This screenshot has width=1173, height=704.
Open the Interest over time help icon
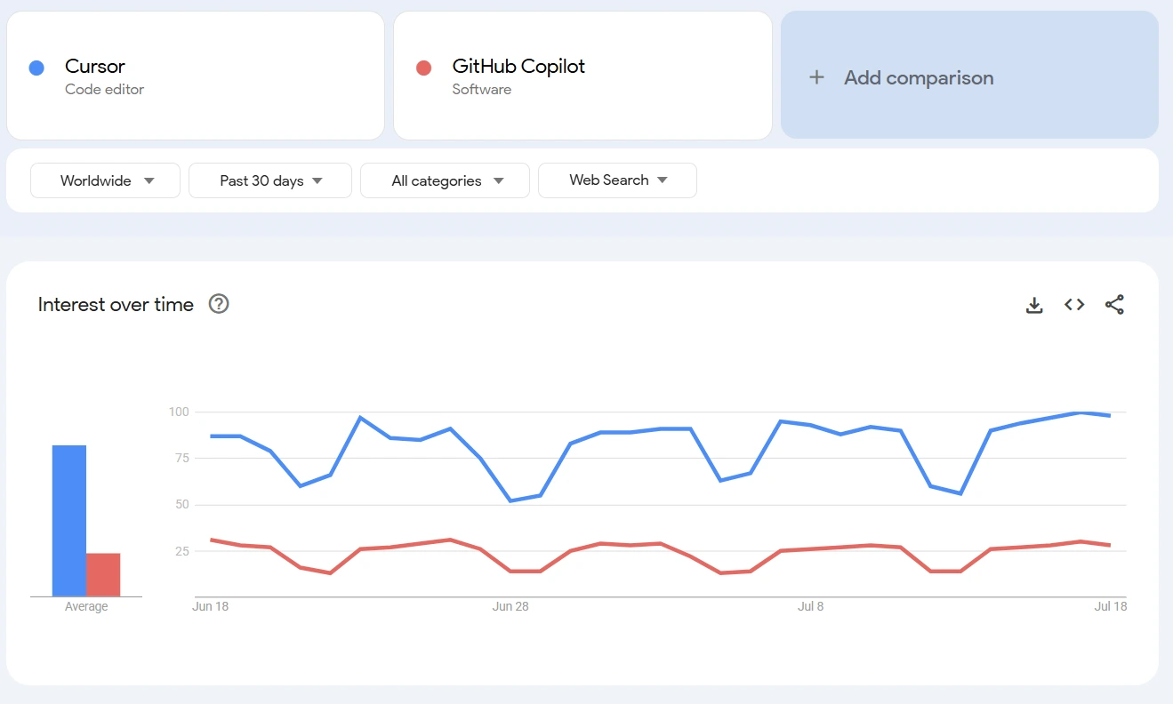pyautogui.click(x=219, y=304)
